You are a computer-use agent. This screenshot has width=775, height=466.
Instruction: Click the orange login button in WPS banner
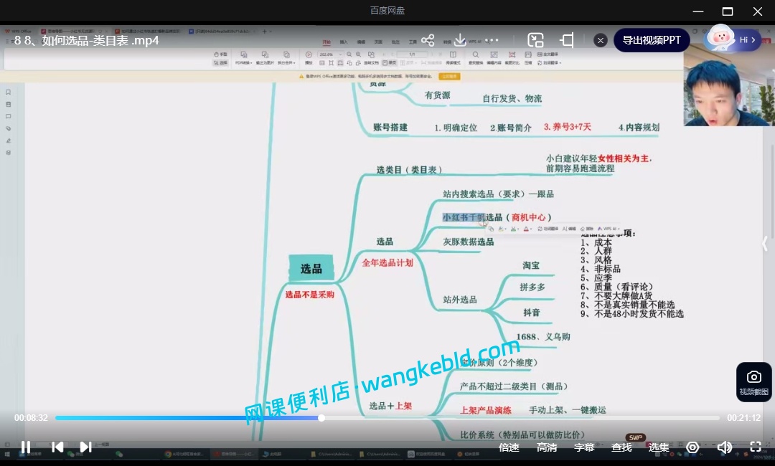point(449,77)
